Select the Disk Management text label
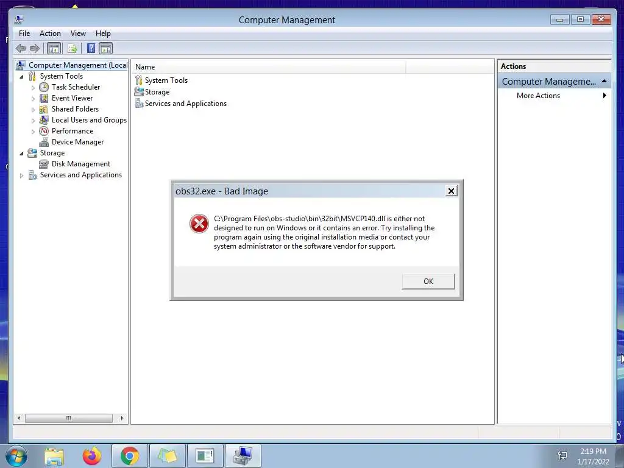This screenshot has height=468, width=624. coord(81,164)
